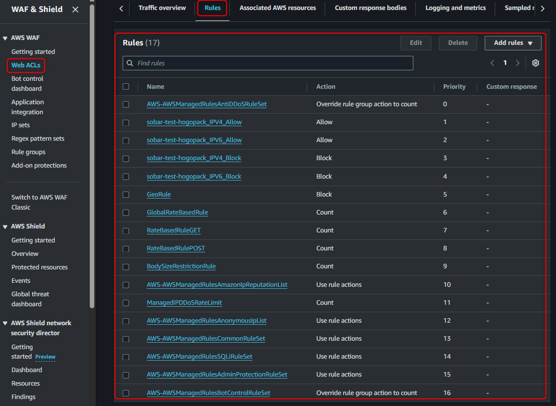Check the RateBasedRulePOST rule

coord(126,248)
